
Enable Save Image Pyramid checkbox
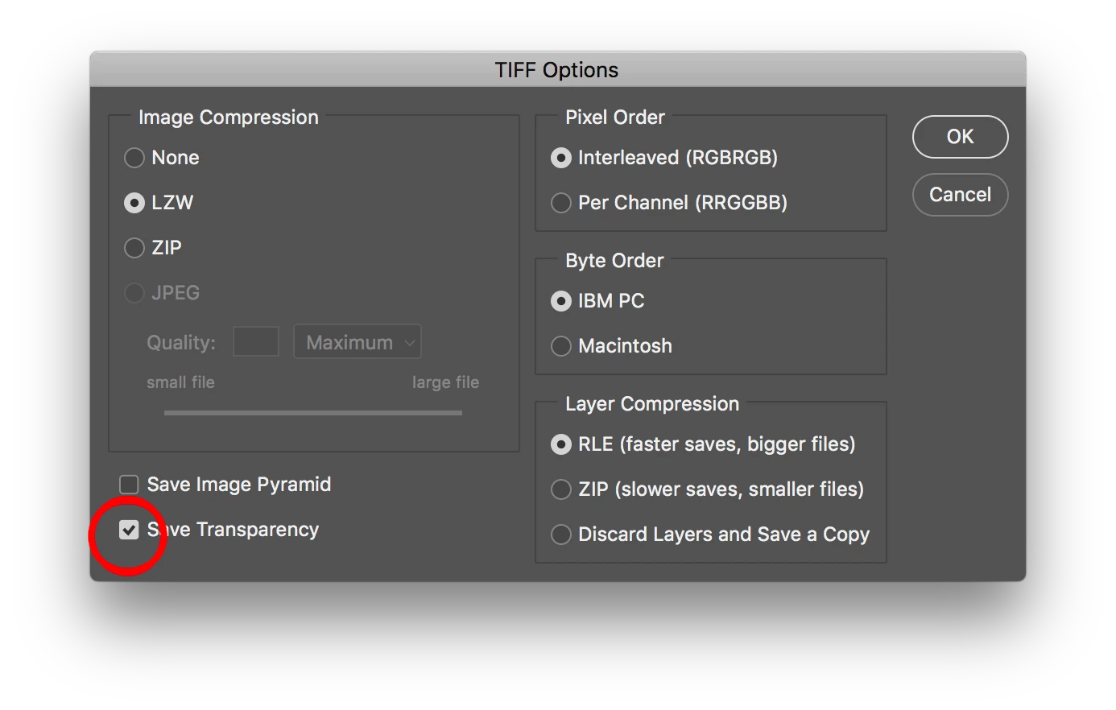coord(129,485)
